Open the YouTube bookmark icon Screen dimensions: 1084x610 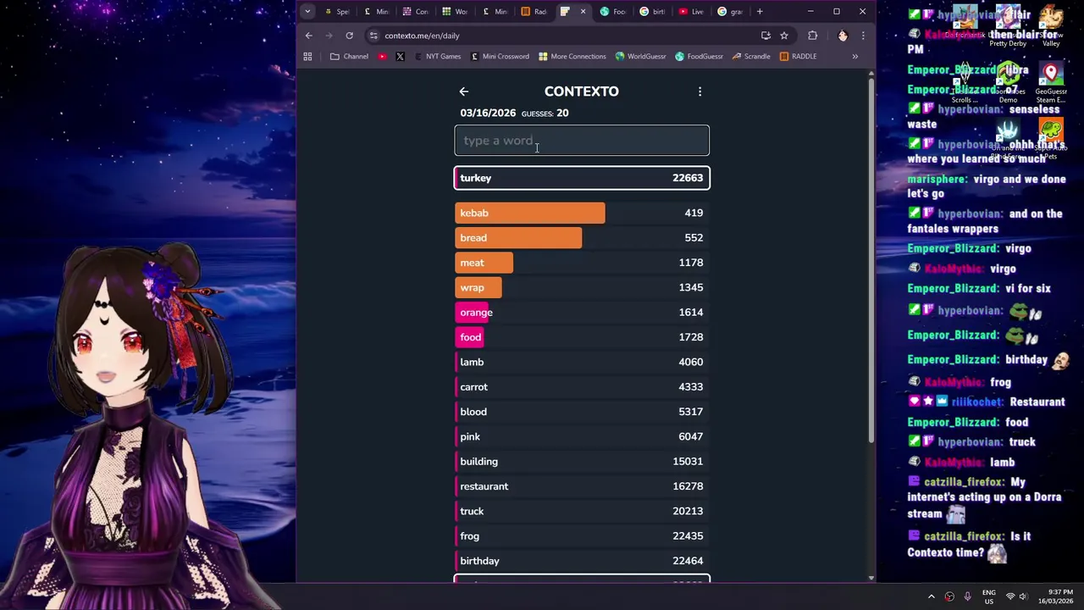click(x=383, y=57)
